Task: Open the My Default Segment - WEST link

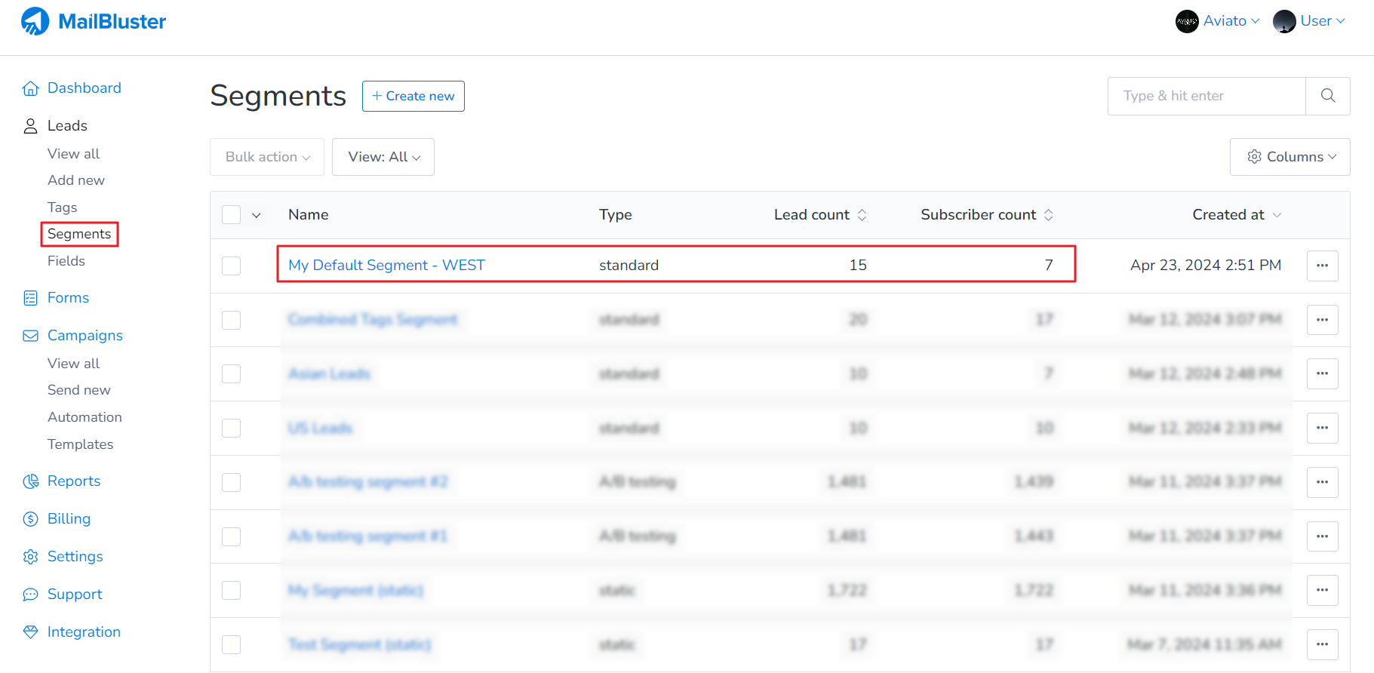Action: coord(386,266)
